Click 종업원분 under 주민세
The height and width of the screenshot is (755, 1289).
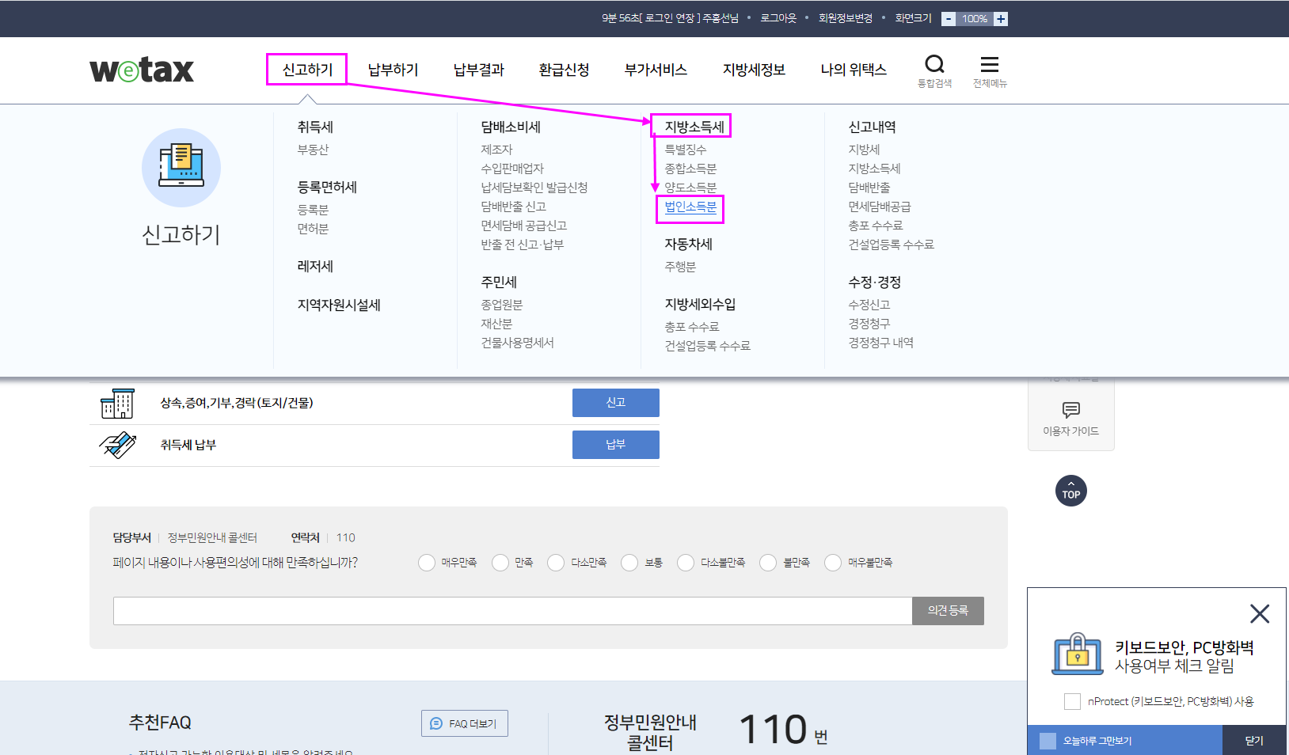click(x=502, y=305)
